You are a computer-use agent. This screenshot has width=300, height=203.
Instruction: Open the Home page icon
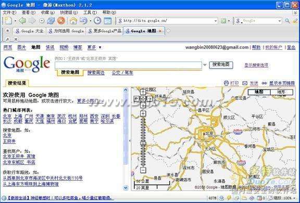(x=73, y=21)
